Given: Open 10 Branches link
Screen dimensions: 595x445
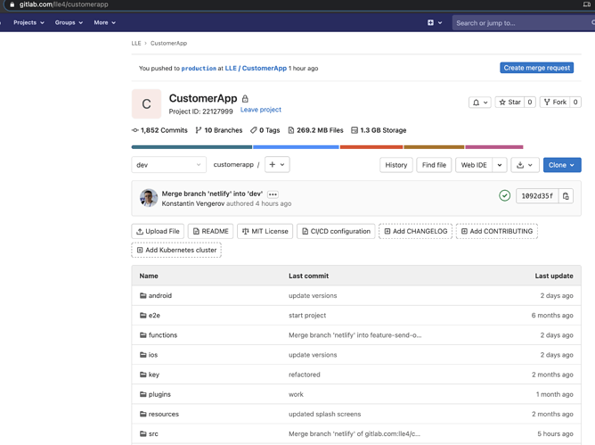Looking at the screenshot, I should click(x=218, y=130).
